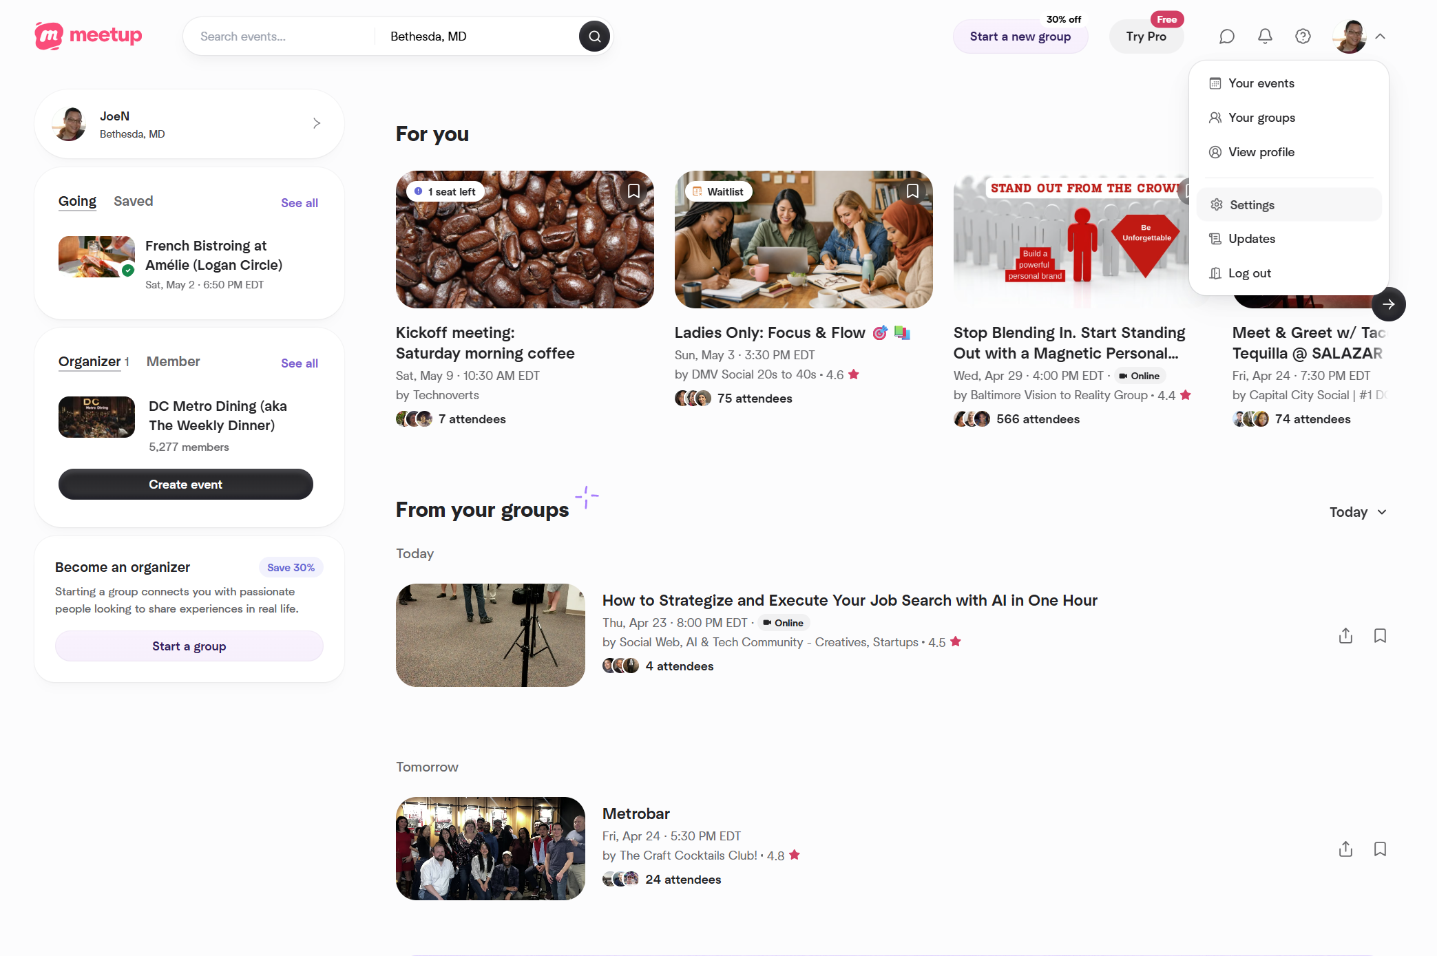Screen dimensions: 1437x956
Task: Open the notifications bell
Action: click(1265, 36)
